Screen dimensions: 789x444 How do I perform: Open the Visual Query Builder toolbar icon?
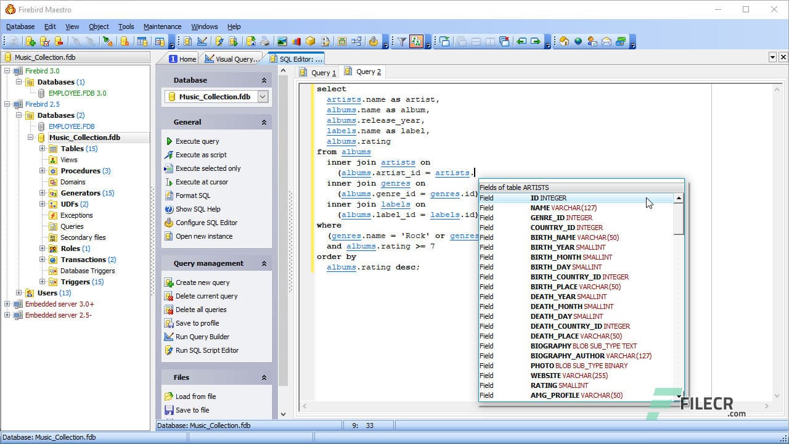(202, 41)
